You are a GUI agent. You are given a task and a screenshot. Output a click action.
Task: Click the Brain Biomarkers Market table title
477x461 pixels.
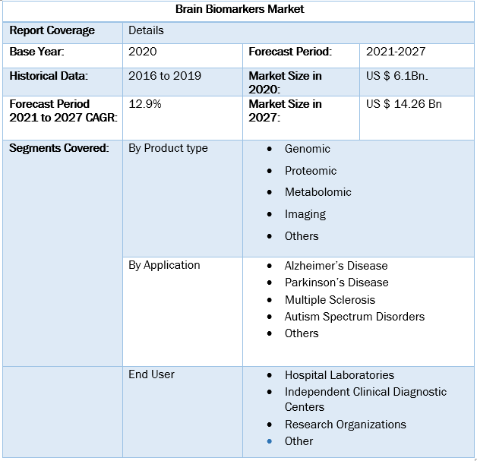239,10
